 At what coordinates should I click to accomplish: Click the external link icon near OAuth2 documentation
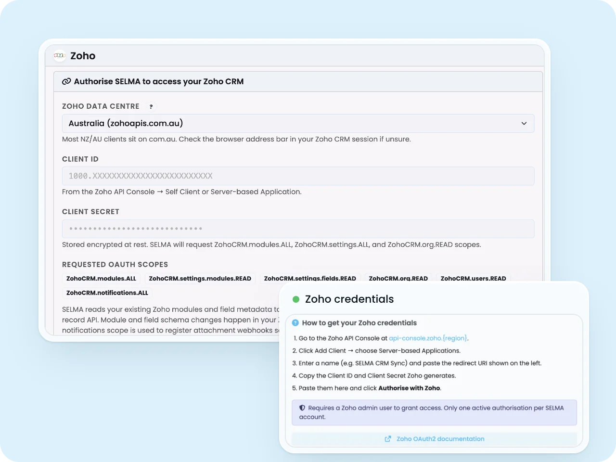click(x=388, y=439)
